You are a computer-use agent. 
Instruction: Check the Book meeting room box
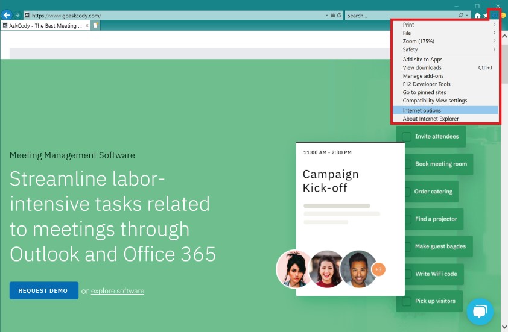point(408,164)
